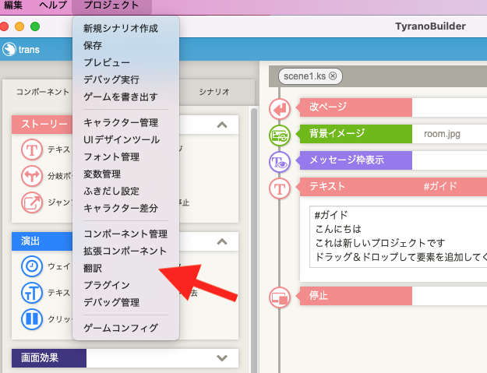Select the text T icon in story panel

click(x=33, y=150)
